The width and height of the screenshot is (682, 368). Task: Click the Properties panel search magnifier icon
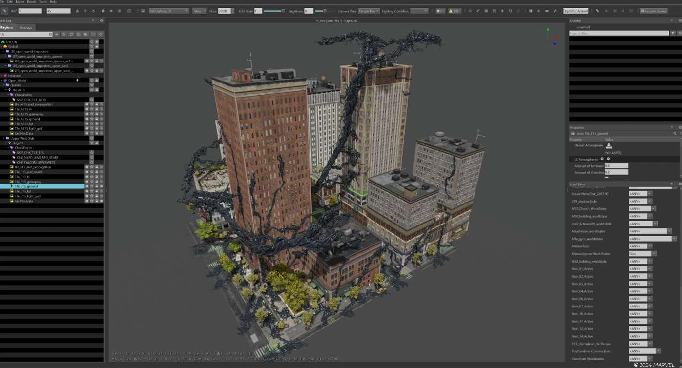pos(675,133)
